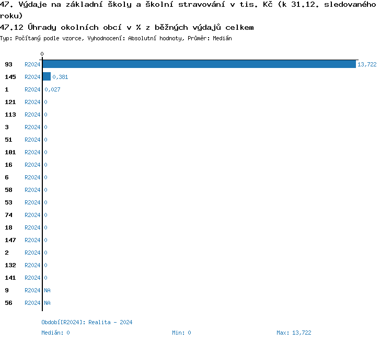This screenshot has width=392, height=342.
Task: Click the 'Min: 0' summary text
Action: click(x=181, y=333)
